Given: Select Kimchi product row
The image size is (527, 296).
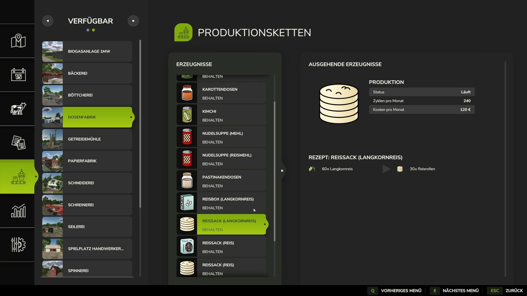Looking at the screenshot, I should (x=221, y=115).
